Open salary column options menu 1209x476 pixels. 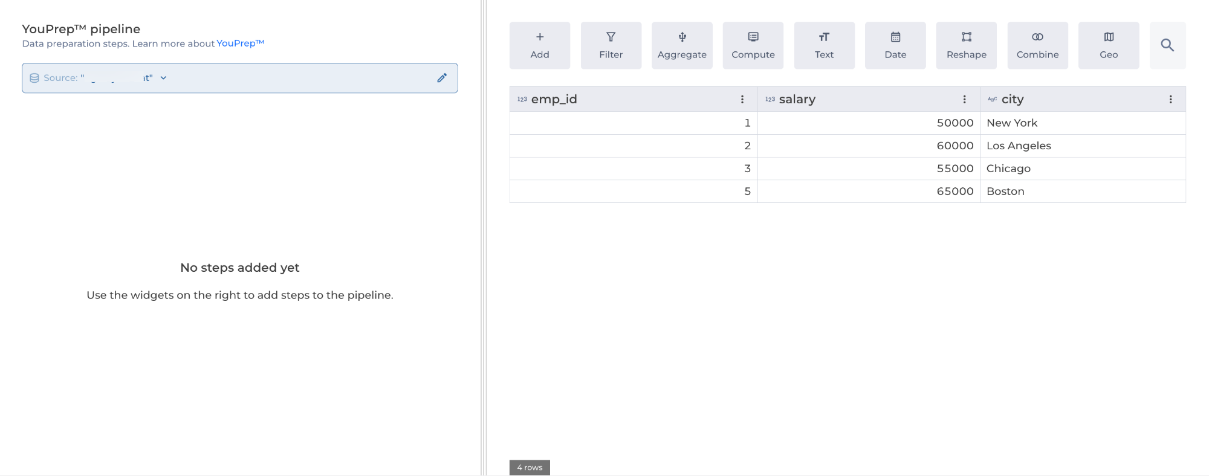(964, 99)
